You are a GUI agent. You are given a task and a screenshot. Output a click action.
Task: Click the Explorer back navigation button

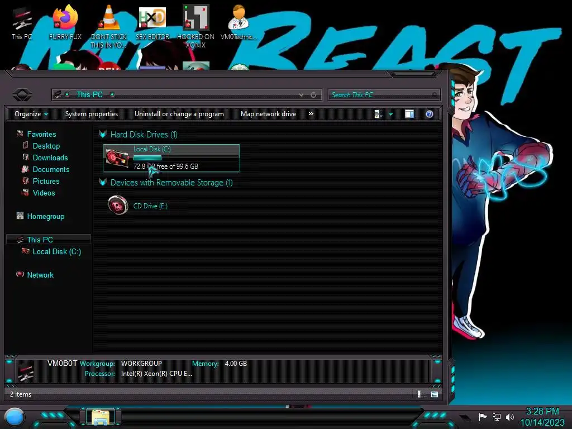coord(22,95)
